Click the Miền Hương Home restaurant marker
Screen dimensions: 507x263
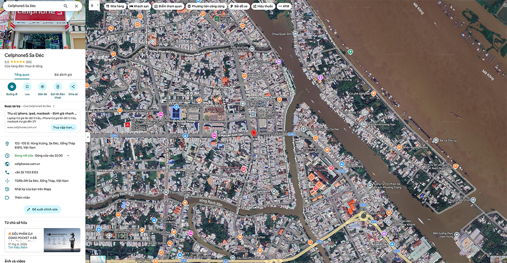tap(399, 147)
